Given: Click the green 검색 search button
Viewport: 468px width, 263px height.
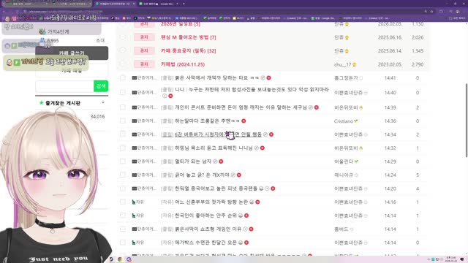Looking at the screenshot, I should [101, 86].
